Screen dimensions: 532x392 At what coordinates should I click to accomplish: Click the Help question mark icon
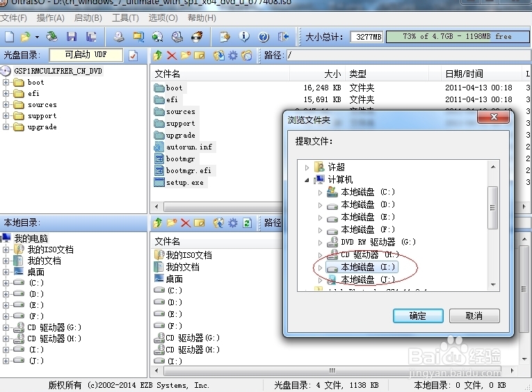264,37
